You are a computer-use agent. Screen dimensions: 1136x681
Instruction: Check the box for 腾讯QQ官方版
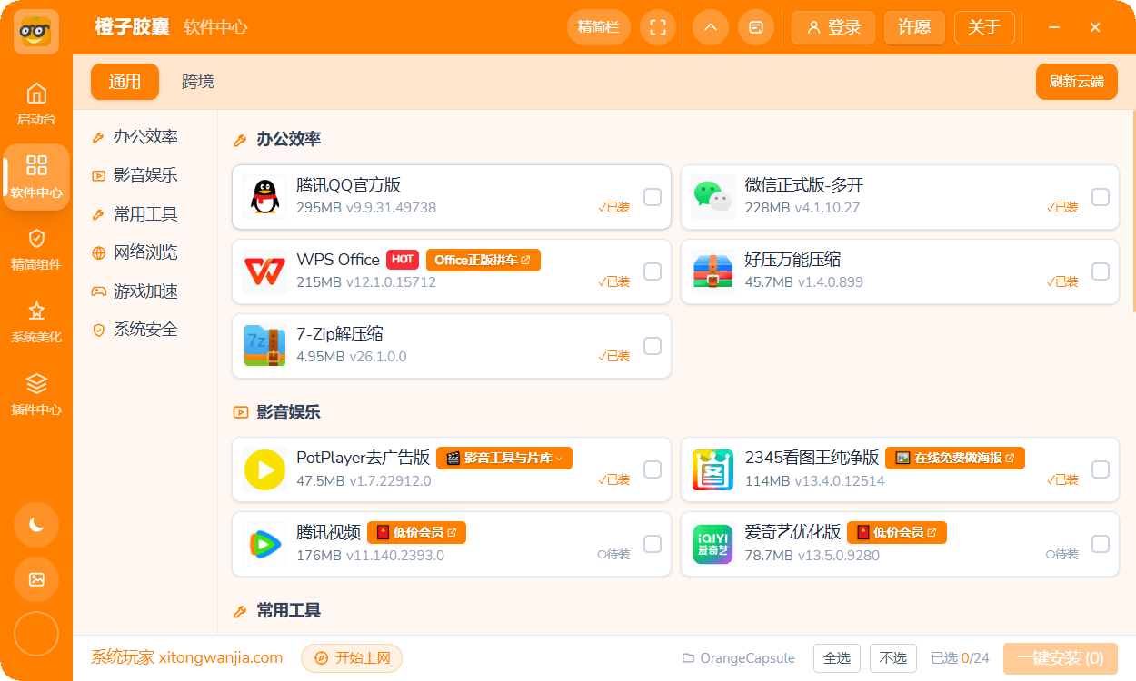coord(653,196)
